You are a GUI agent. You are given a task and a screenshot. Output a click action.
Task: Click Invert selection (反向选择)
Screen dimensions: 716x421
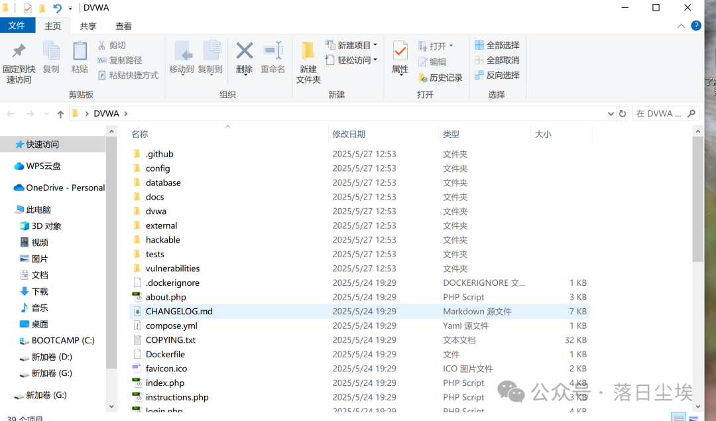coord(497,76)
